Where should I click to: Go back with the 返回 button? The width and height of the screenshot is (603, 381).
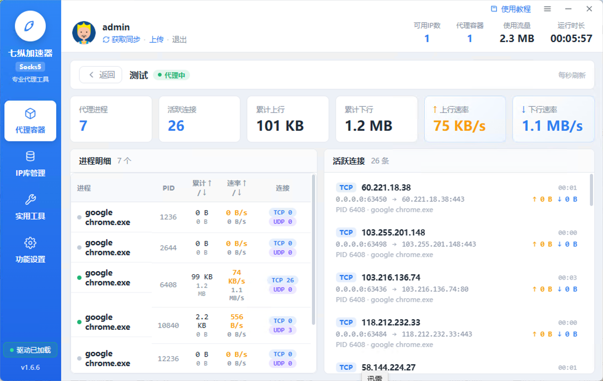100,75
